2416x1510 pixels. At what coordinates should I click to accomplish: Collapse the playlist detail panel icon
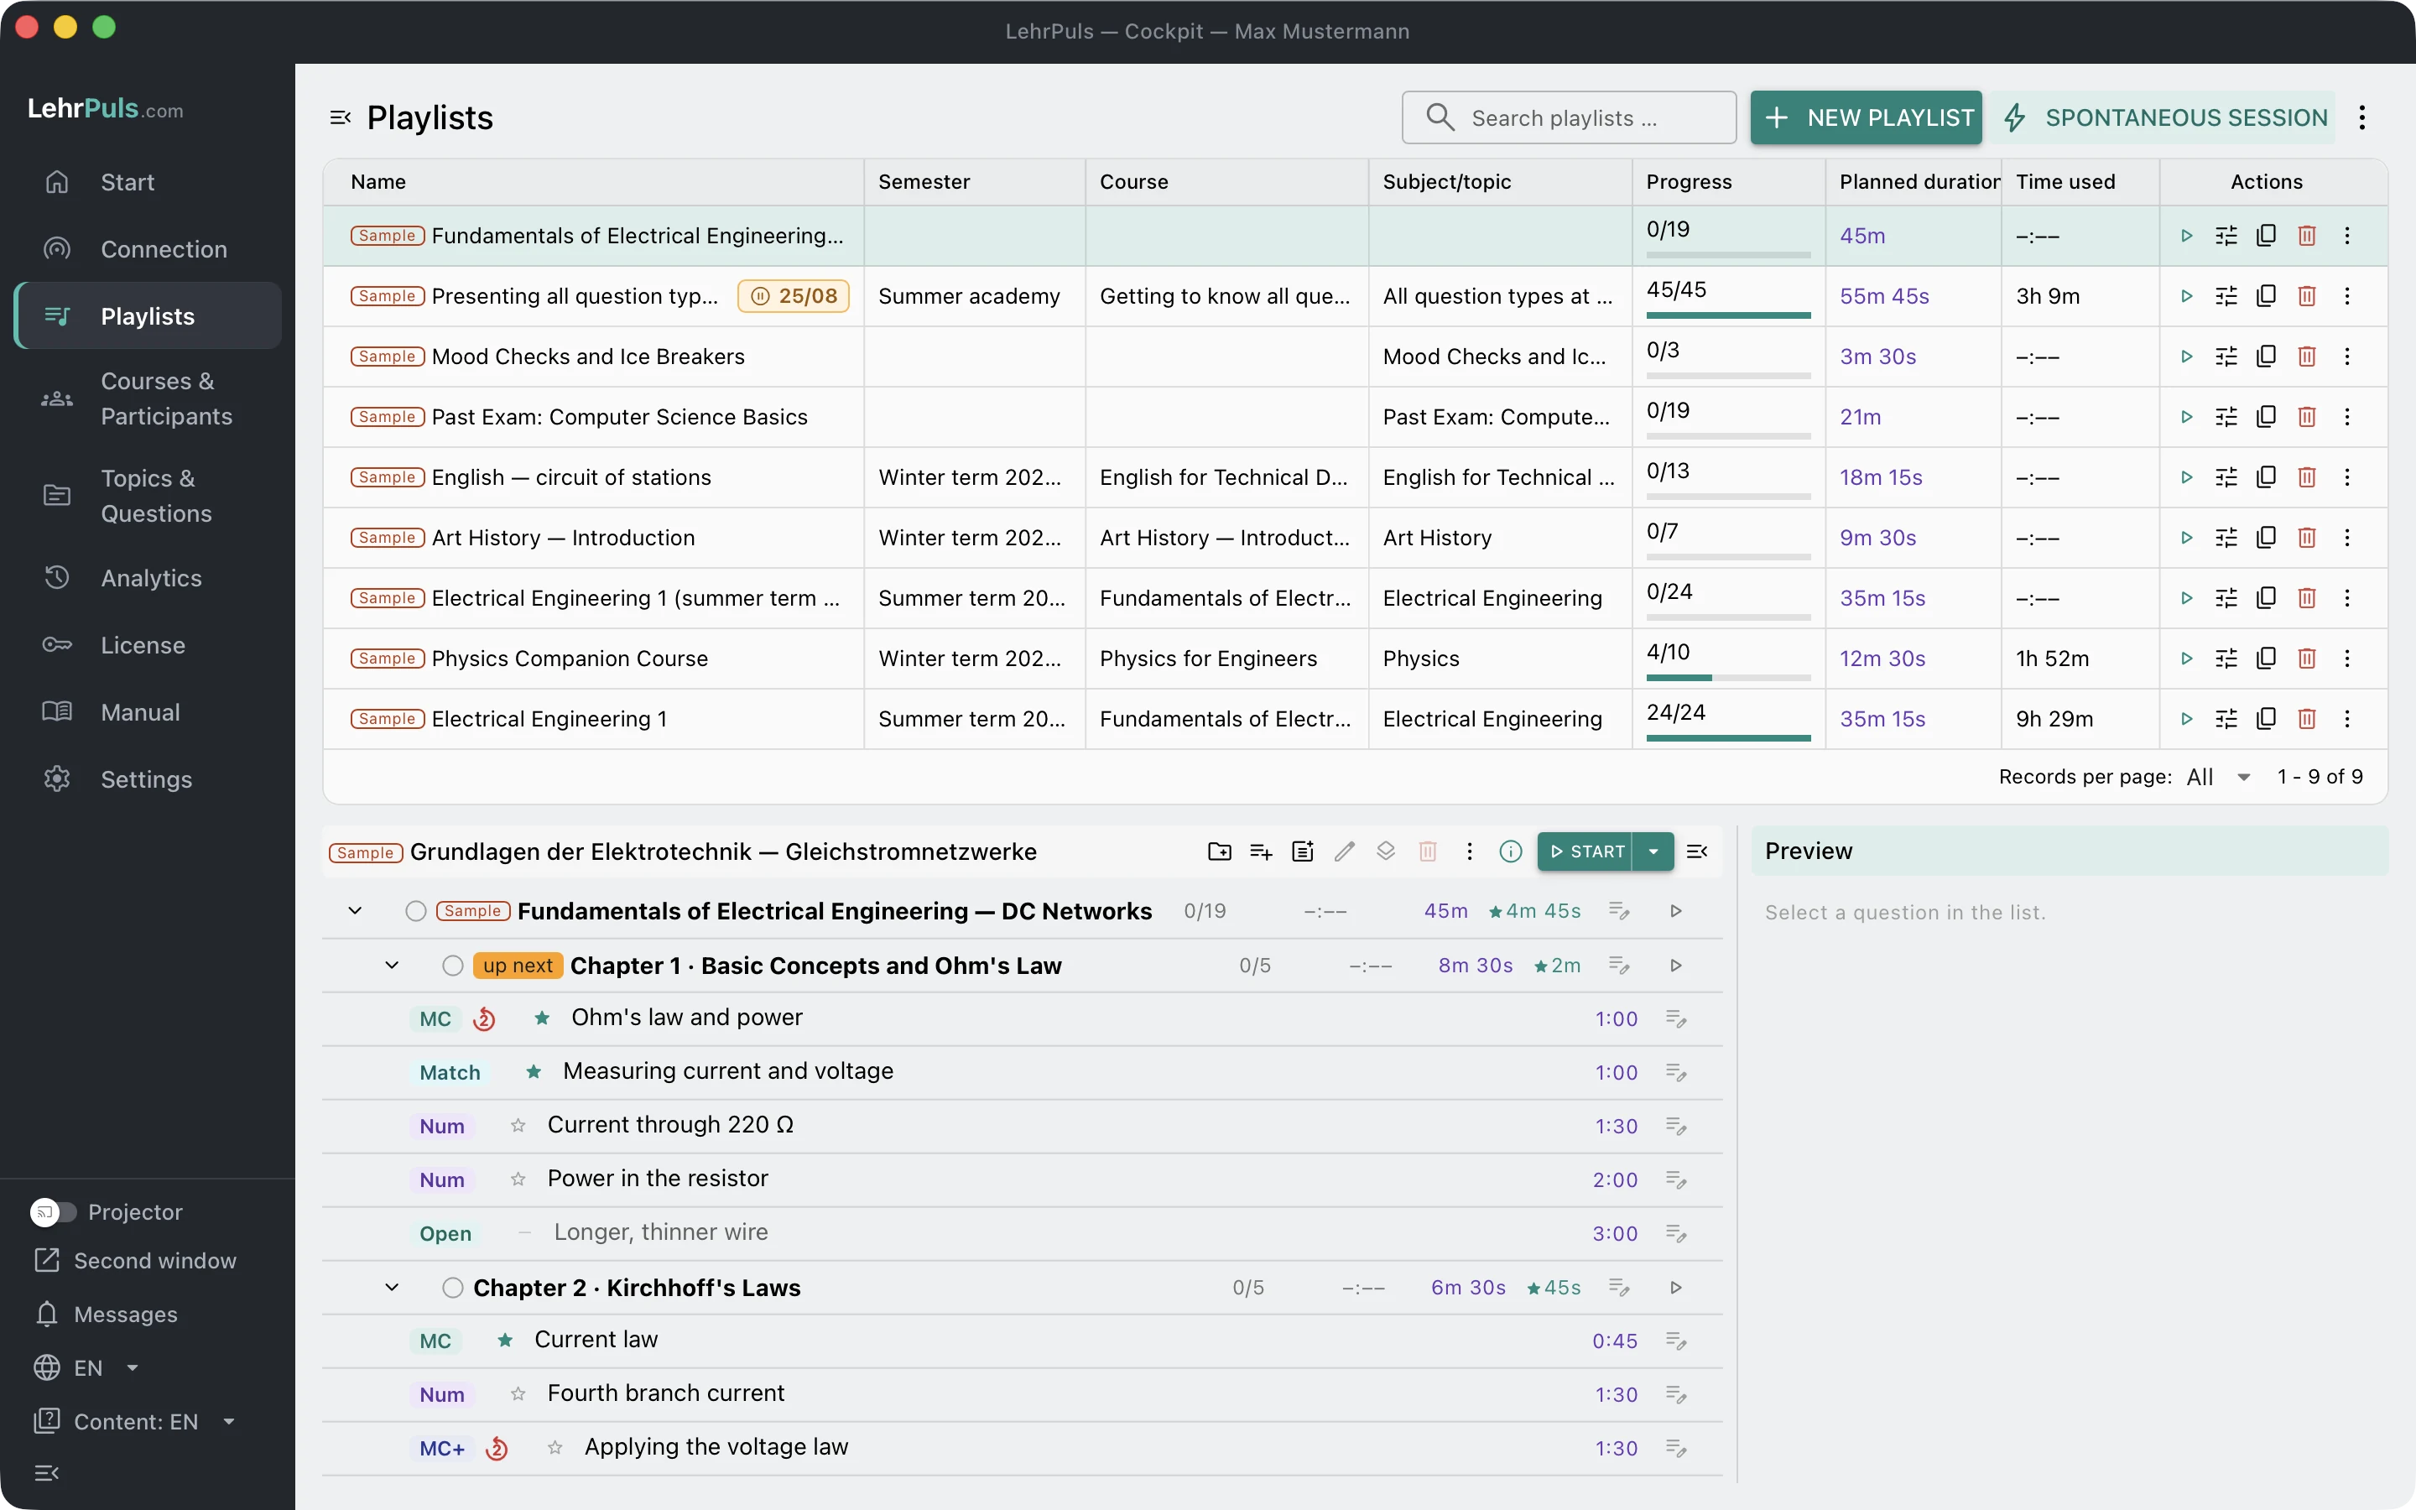pyautogui.click(x=1696, y=851)
